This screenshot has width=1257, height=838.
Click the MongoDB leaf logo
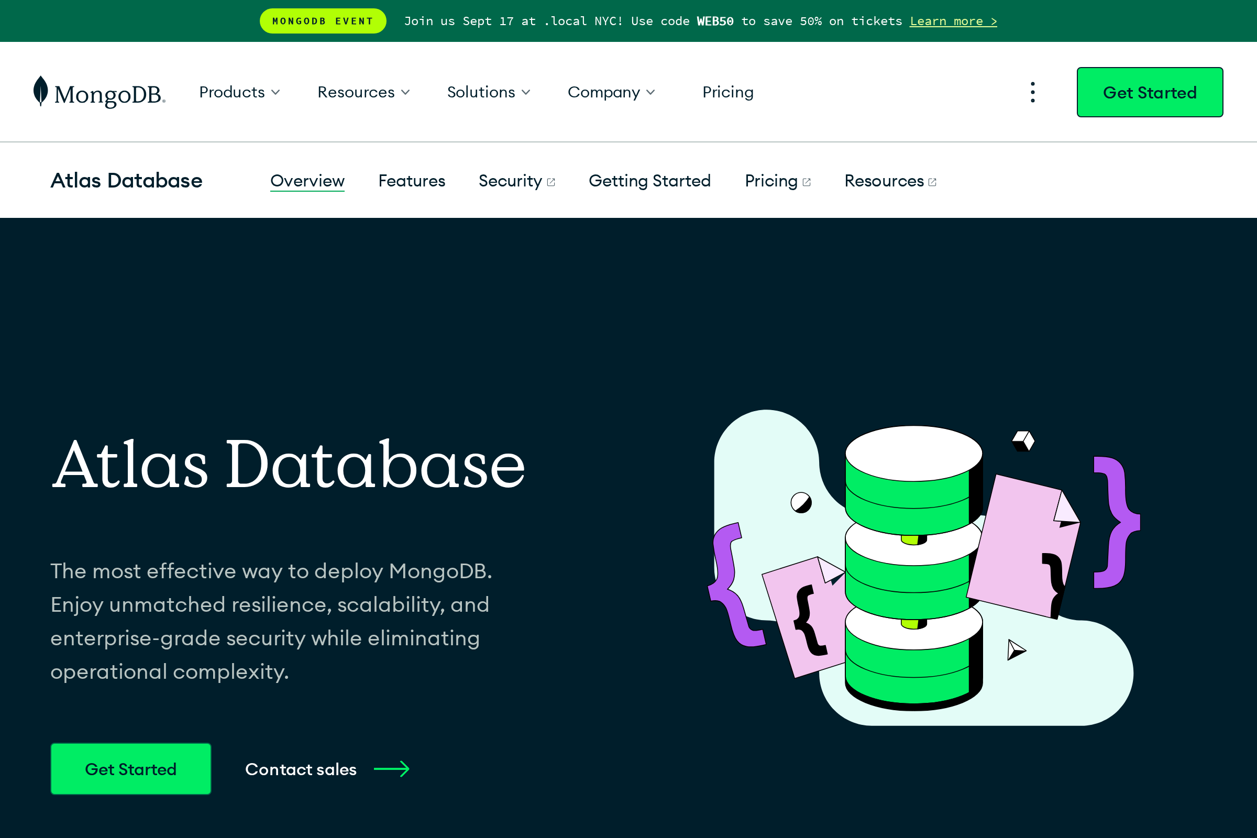tap(40, 91)
